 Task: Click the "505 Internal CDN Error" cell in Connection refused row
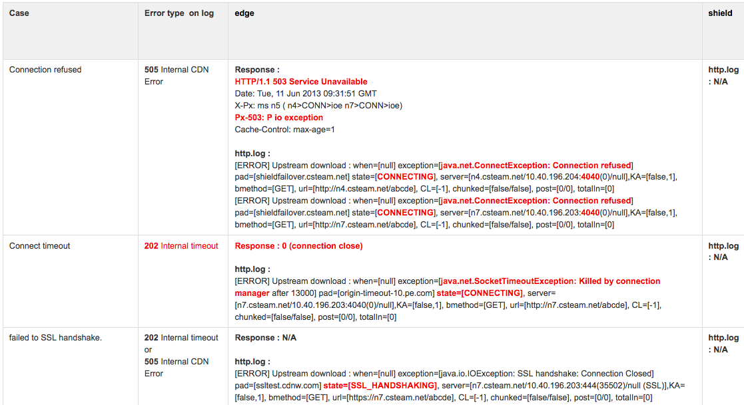(x=177, y=76)
